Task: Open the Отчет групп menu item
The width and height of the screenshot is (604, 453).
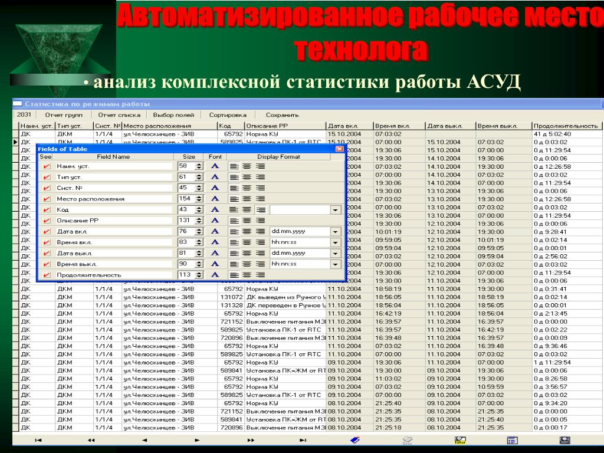Action: tap(64, 115)
